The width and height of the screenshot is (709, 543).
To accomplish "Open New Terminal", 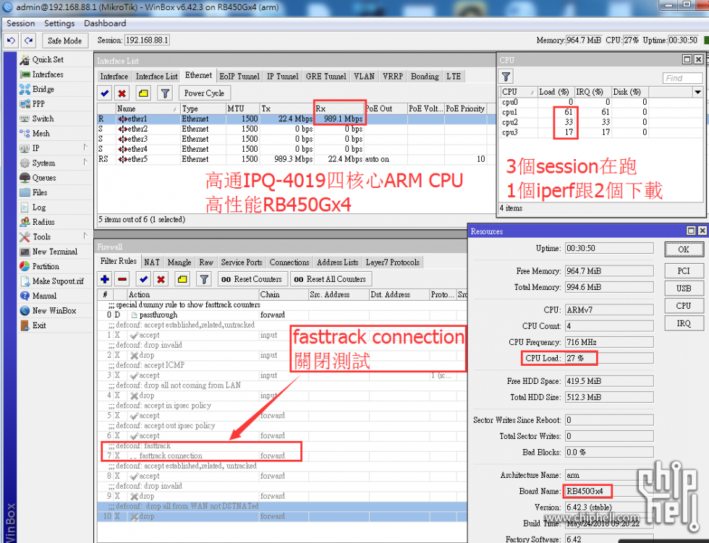I will pyautogui.click(x=55, y=252).
